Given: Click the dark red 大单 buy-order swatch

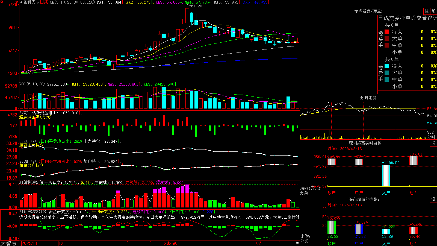Looking at the screenshot, I should tap(387, 39).
